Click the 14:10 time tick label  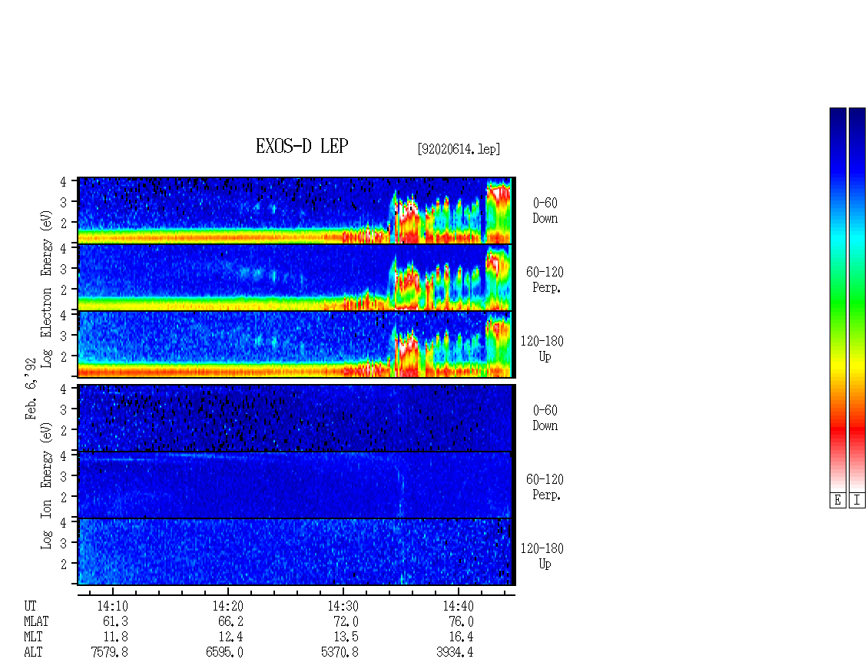pos(113,606)
